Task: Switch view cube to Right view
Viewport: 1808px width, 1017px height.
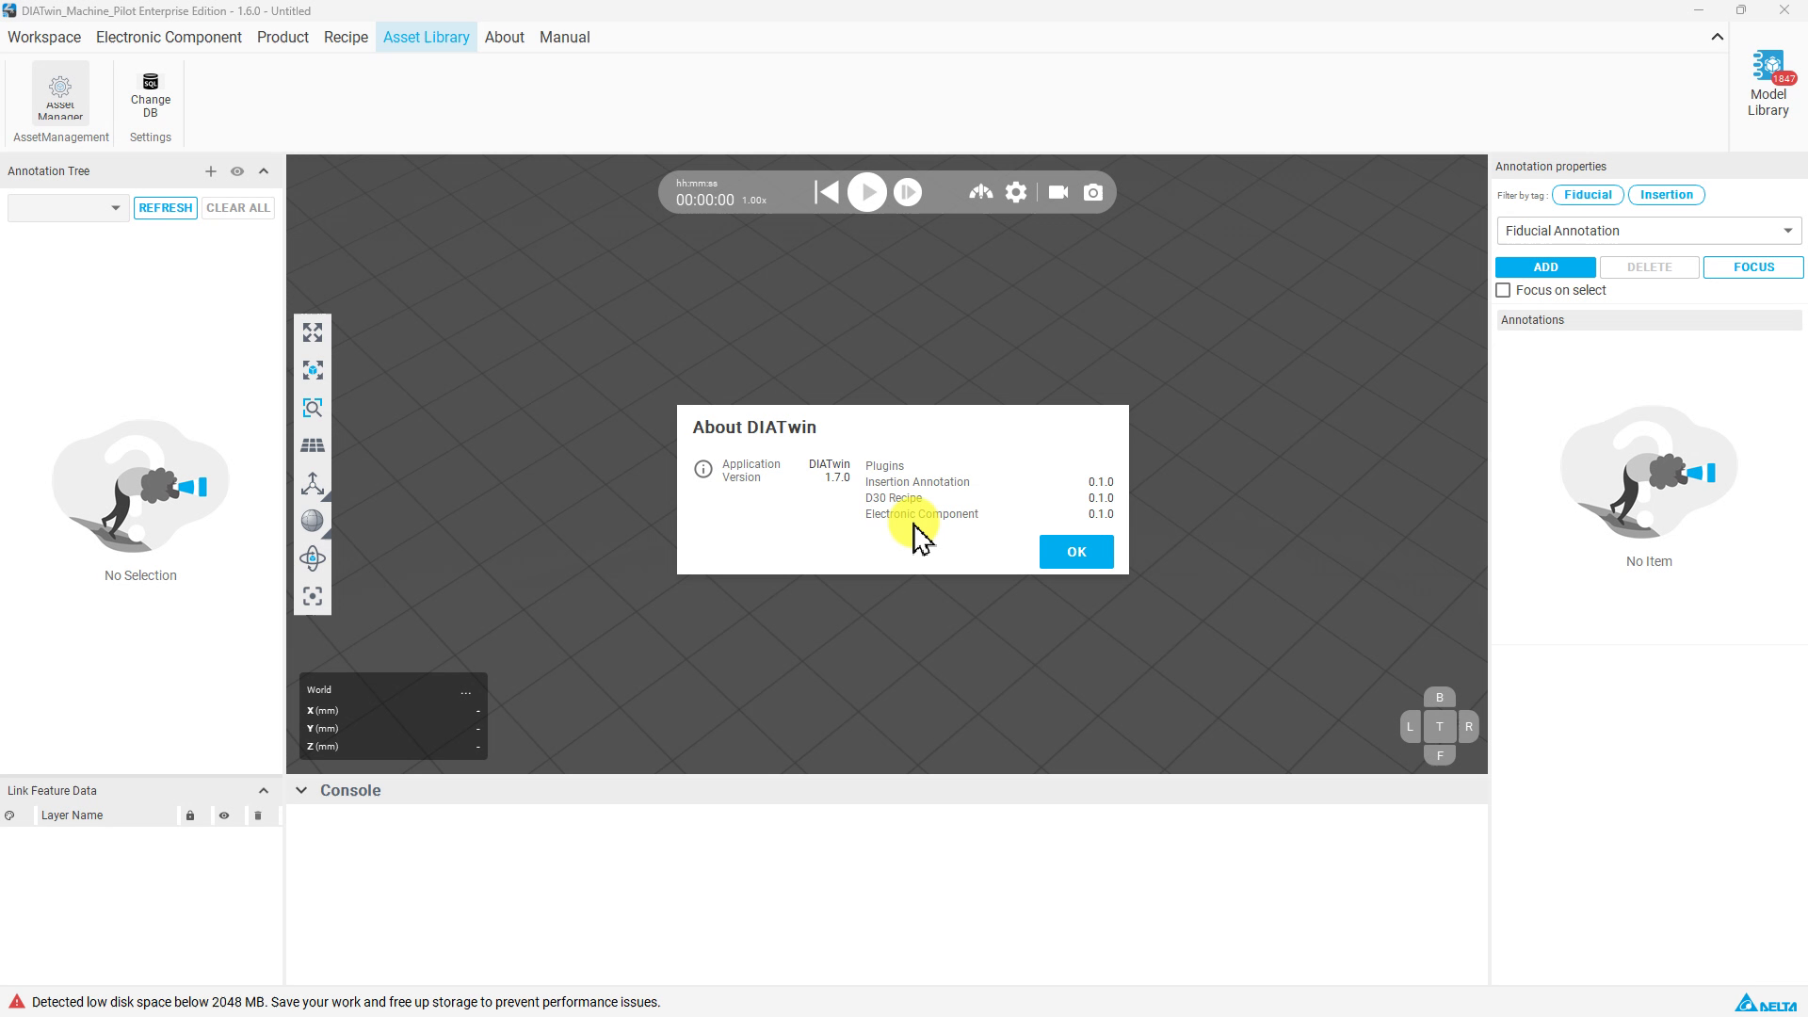Action: pos(1468,727)
